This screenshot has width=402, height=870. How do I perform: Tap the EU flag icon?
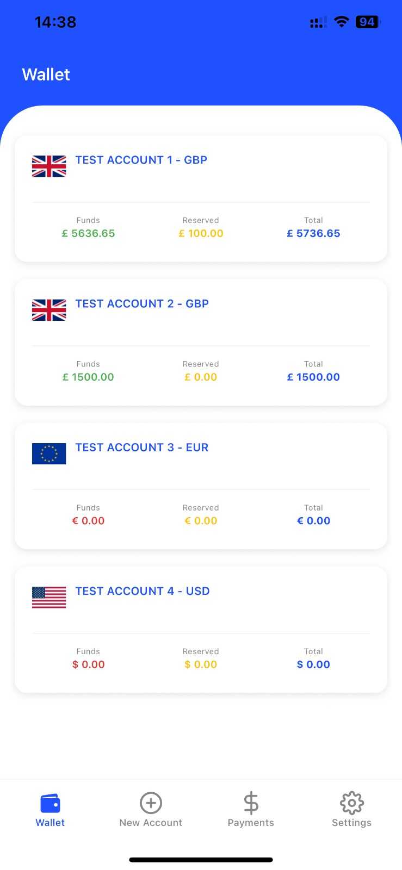click(x=49, y=453)
